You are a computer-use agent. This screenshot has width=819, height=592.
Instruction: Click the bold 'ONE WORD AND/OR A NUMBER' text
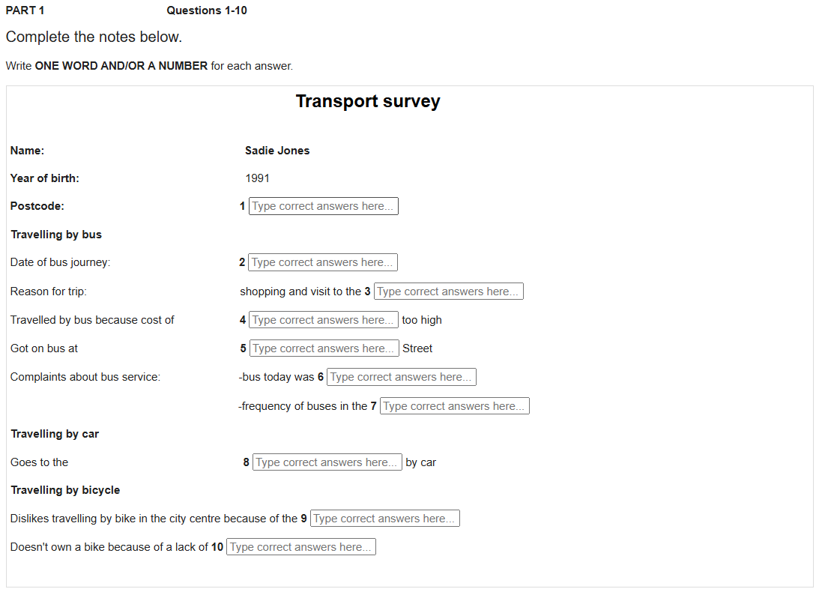[121, 66]
